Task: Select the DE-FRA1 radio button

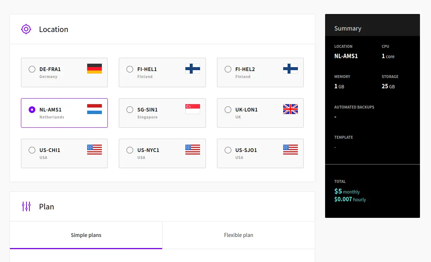Action: tap(32, 68)
